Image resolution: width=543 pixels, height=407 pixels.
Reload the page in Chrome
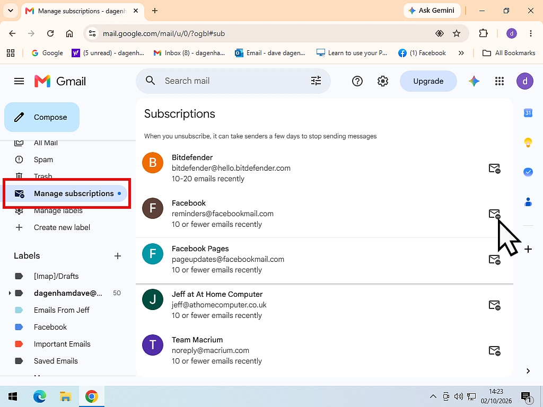coord(50,33)
